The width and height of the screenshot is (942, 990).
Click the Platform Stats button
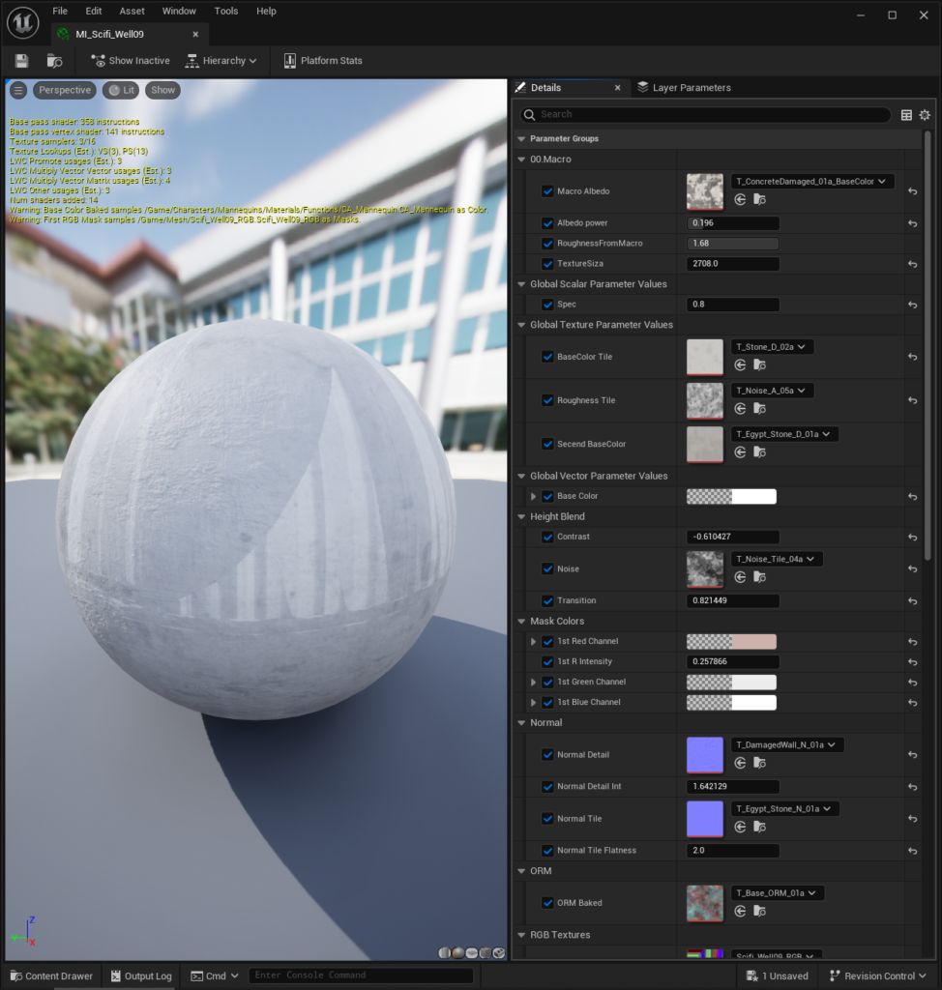pyautogui.click(x=322, y=61)
